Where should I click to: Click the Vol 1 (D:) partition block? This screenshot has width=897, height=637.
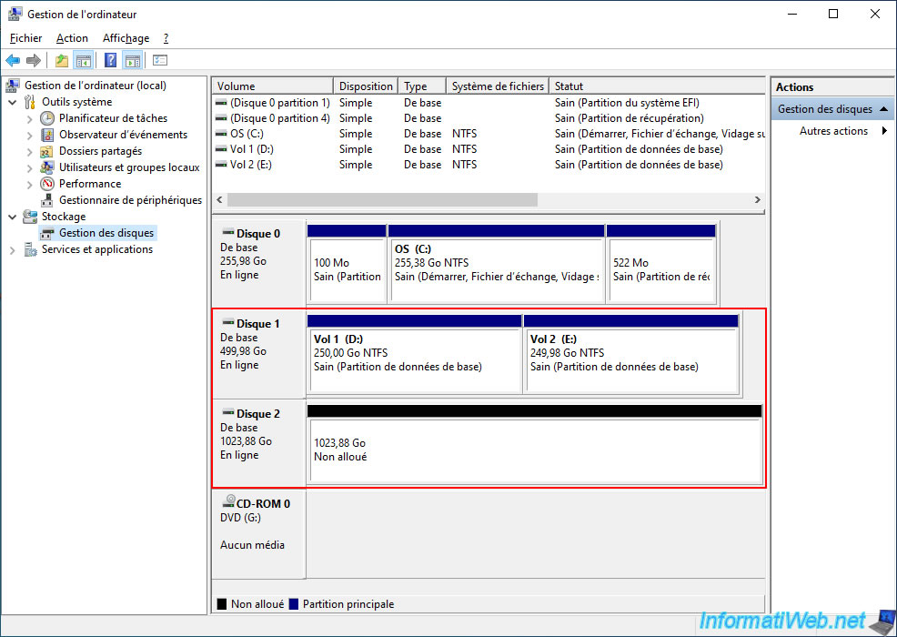click(x=414, y=360)
